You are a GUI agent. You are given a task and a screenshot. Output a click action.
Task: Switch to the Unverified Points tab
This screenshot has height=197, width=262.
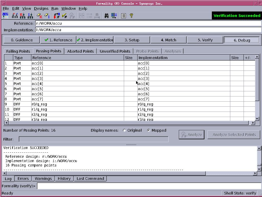115,51
